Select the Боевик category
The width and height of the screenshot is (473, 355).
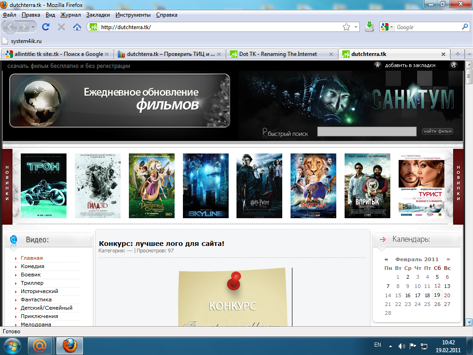tap(30, 275)
